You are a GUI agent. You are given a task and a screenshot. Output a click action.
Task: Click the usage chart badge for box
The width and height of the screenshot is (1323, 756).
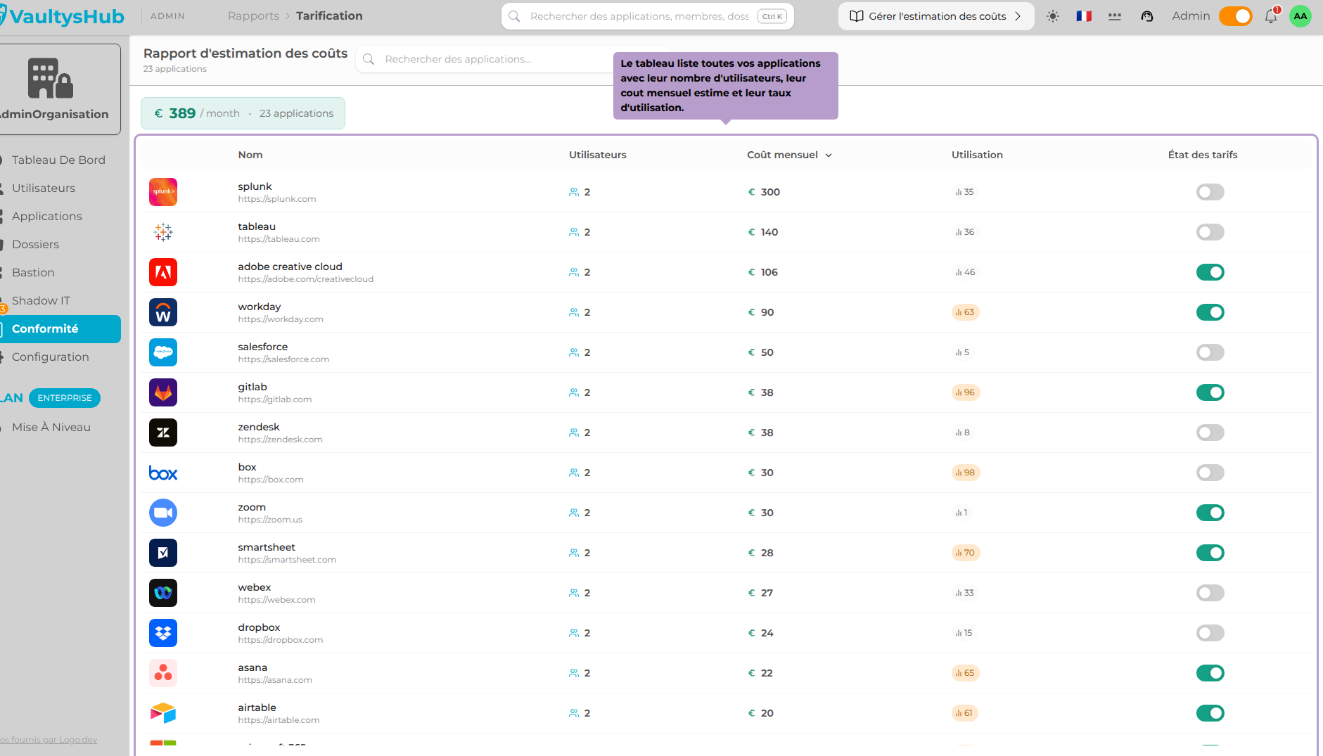tap(966, 473)
